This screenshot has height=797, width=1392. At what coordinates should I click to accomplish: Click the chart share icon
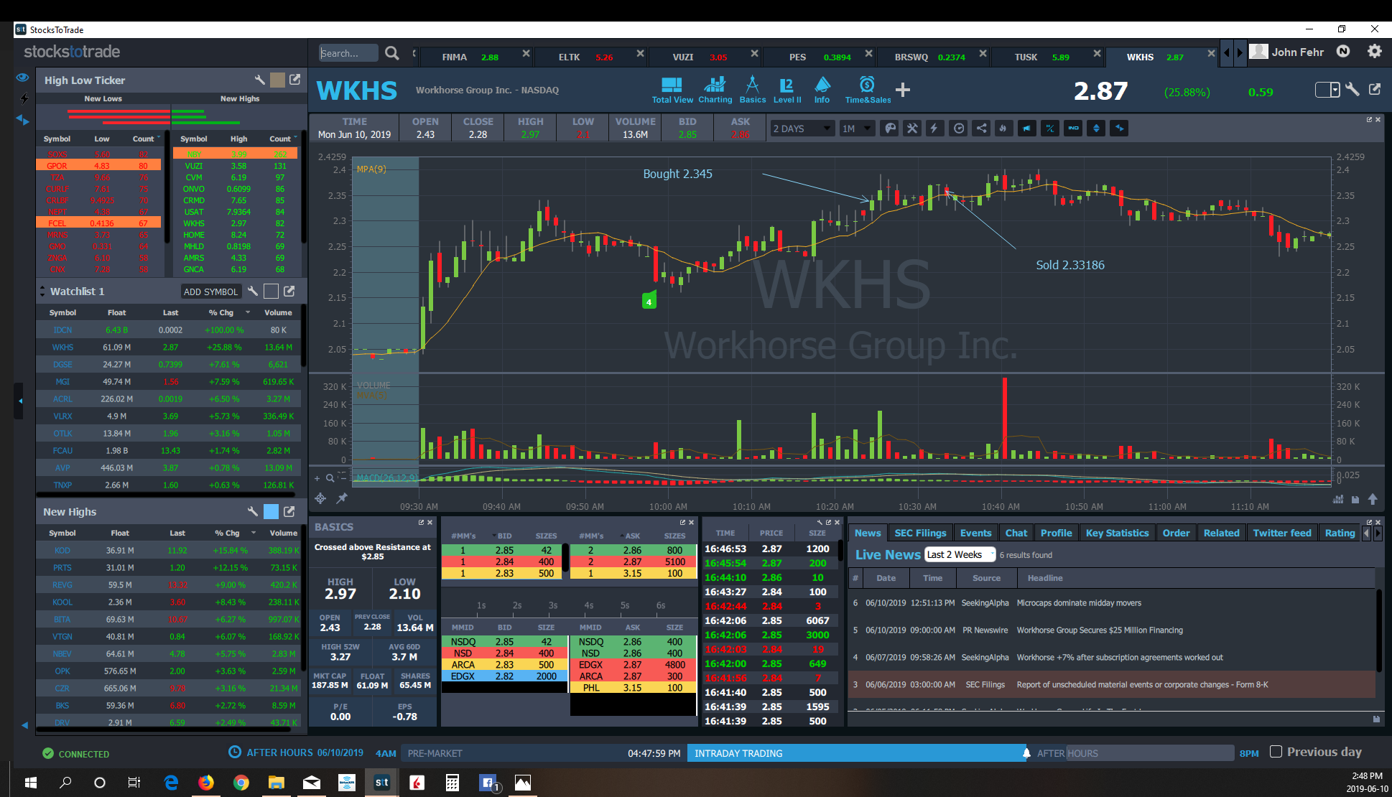click(981, 129)
